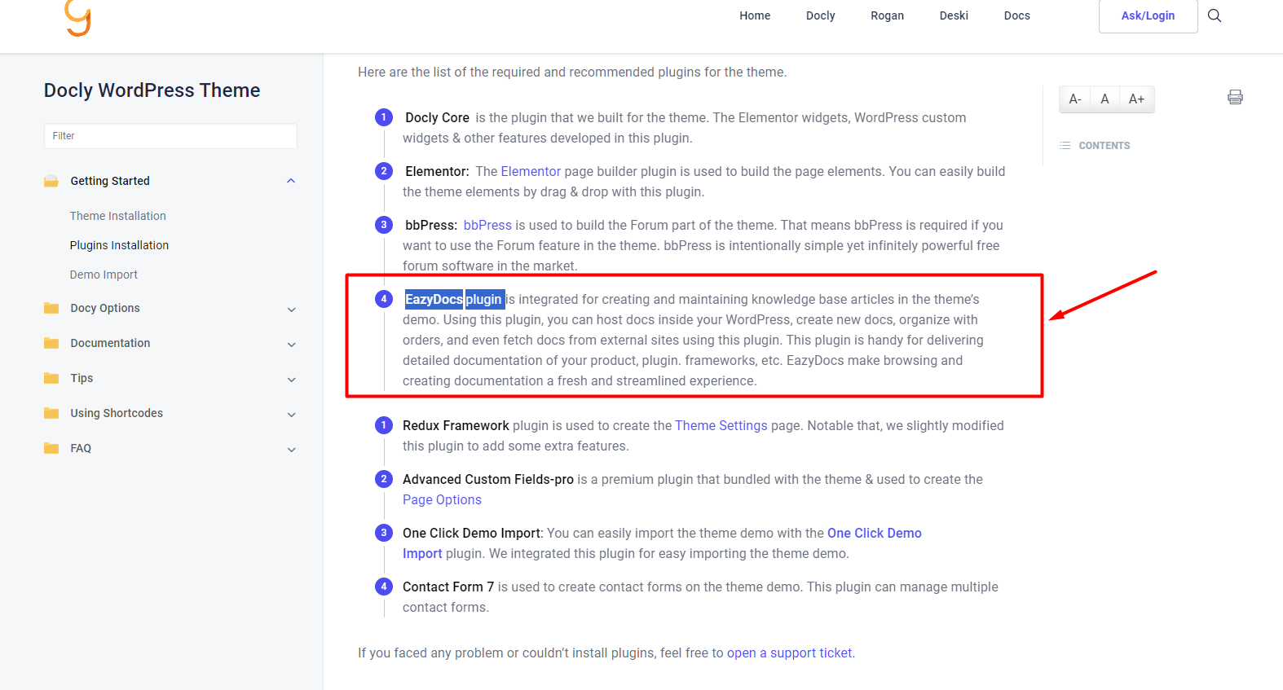Open the Docly menu item
The image size is (1283, 690).
tap(820, 15)
